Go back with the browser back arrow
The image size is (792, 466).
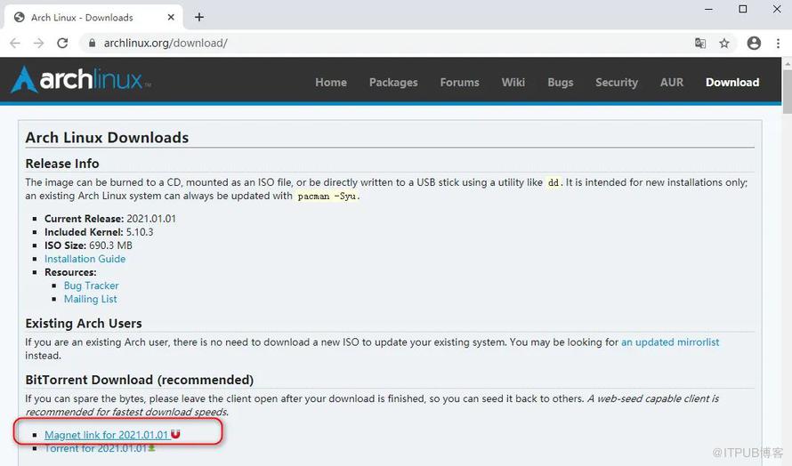coord(15,44)
